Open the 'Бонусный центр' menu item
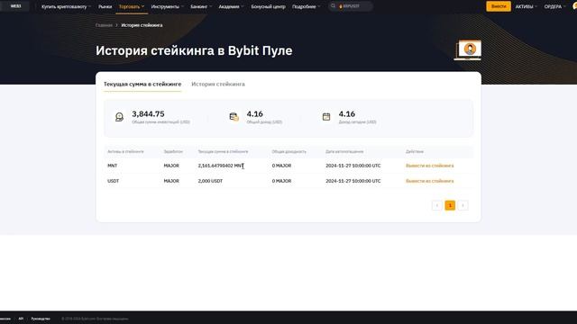This screenshot has height=324, width=577. (268, 6)
